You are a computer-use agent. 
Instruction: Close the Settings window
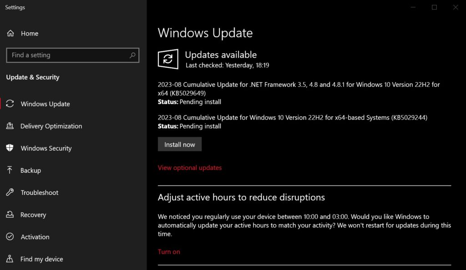pos(455,7)
